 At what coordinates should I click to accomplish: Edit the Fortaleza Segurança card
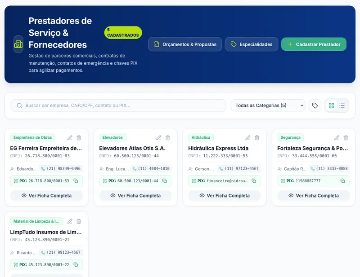pos(337,138)
